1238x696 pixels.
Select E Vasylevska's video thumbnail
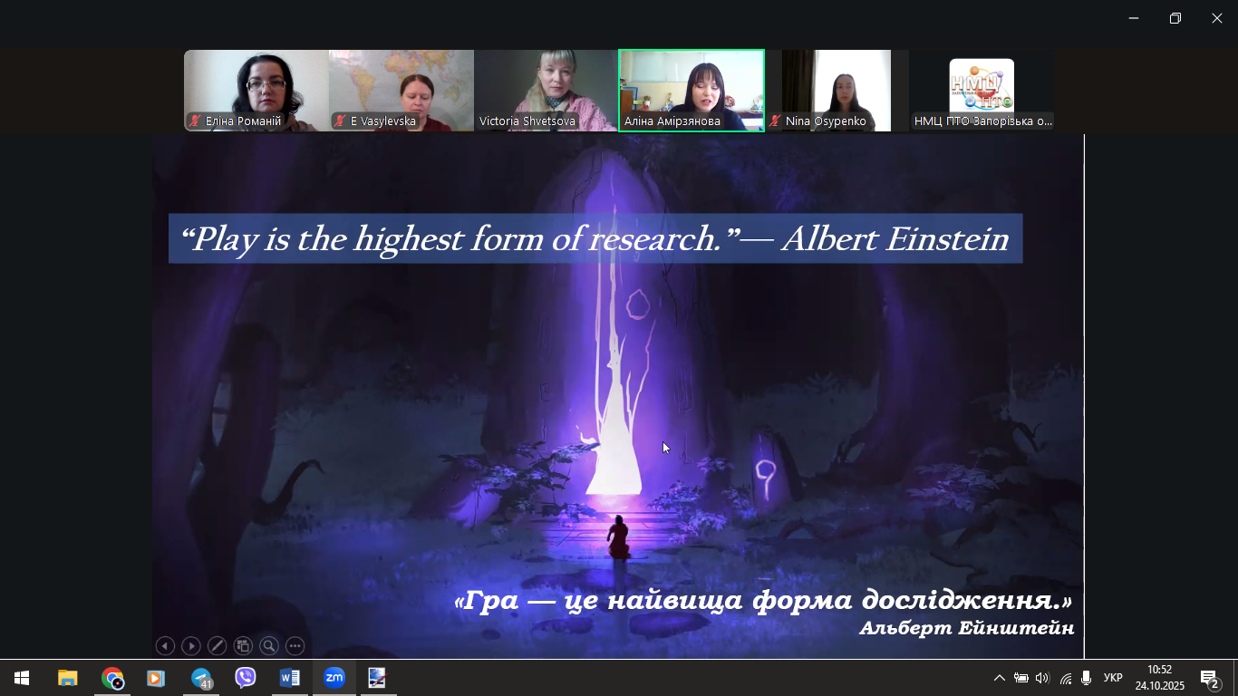click(401, 91)
